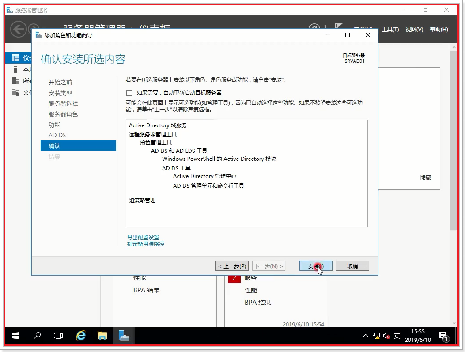Viewport: 465px width, 352px height.
Task: Click the 英 input method indicator
Action: [397, 336]
